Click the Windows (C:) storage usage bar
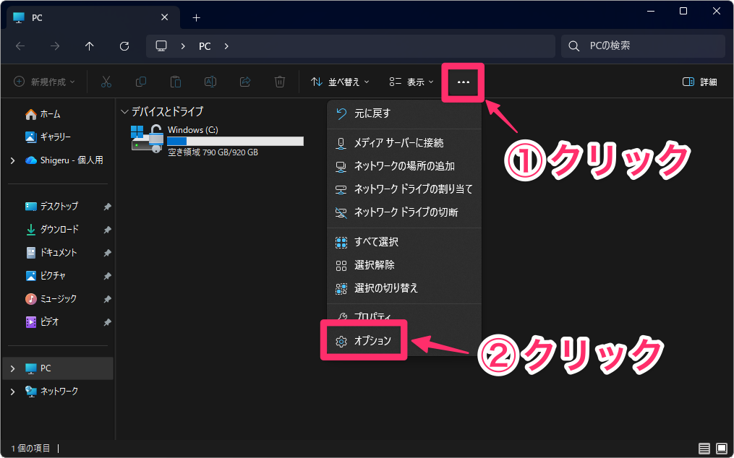The height and width of the screenshot is (458, 734). point(235,142)
